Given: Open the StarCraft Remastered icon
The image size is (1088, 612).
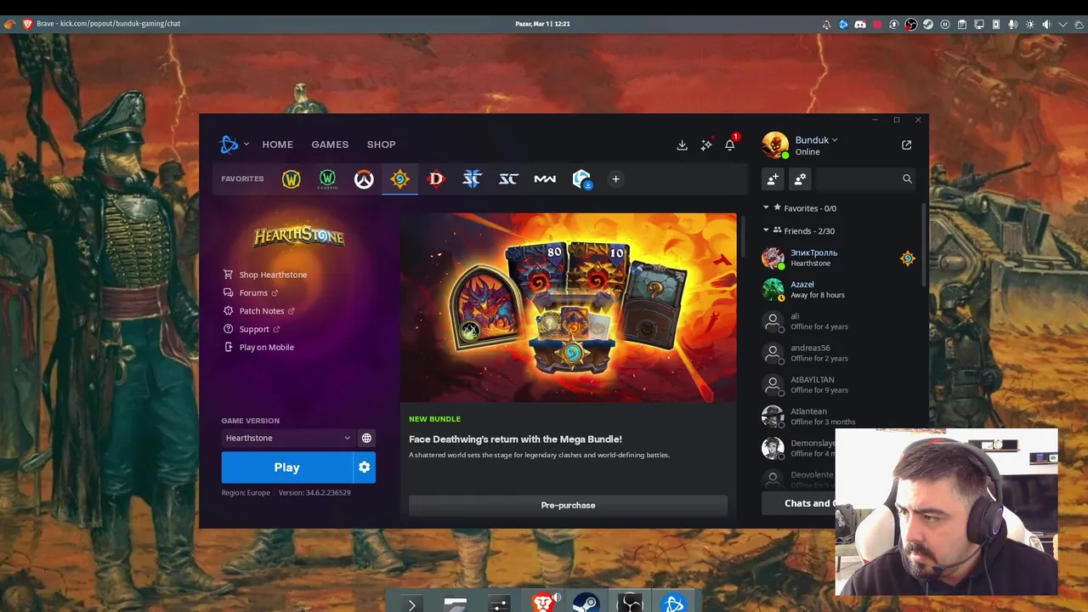Looking at the screenshot, I should (508, 179).
